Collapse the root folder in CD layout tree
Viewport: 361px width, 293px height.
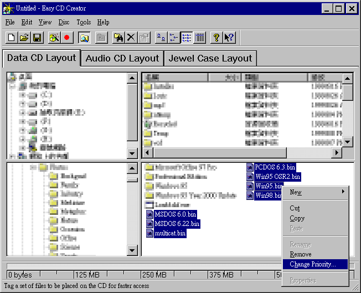pos(33,167)
